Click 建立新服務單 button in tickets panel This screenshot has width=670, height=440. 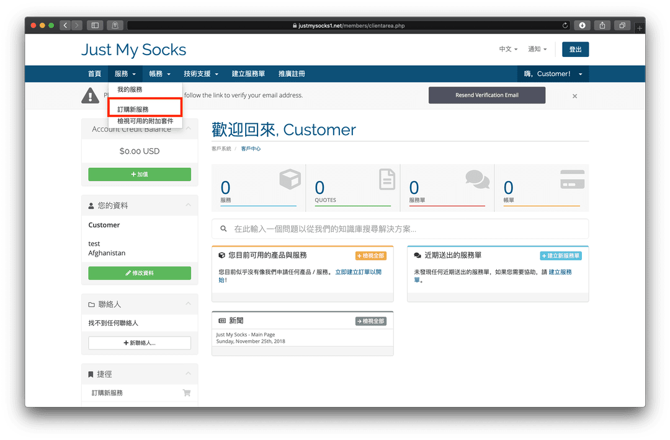pos(561,256)
